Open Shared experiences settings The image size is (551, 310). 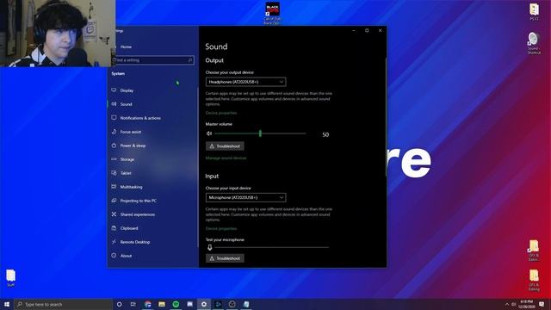pyautogui.click(x=138, y=214)
